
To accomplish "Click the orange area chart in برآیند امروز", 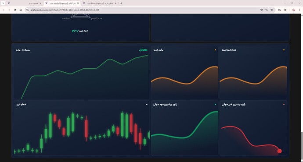I will (x=184, y=82).
